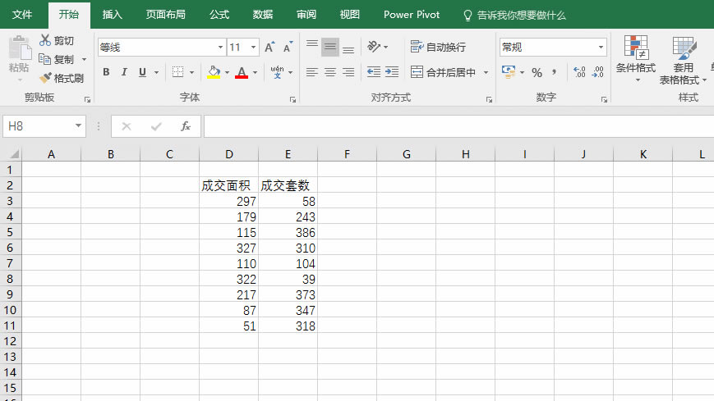
Task: Toggle wrap text (自动换行)
Action: click(x=438, y=48)
